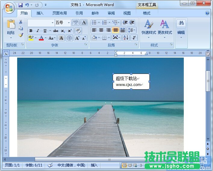Undo the last action
Screen dimensions: 213x171
[x=27, y=5]
